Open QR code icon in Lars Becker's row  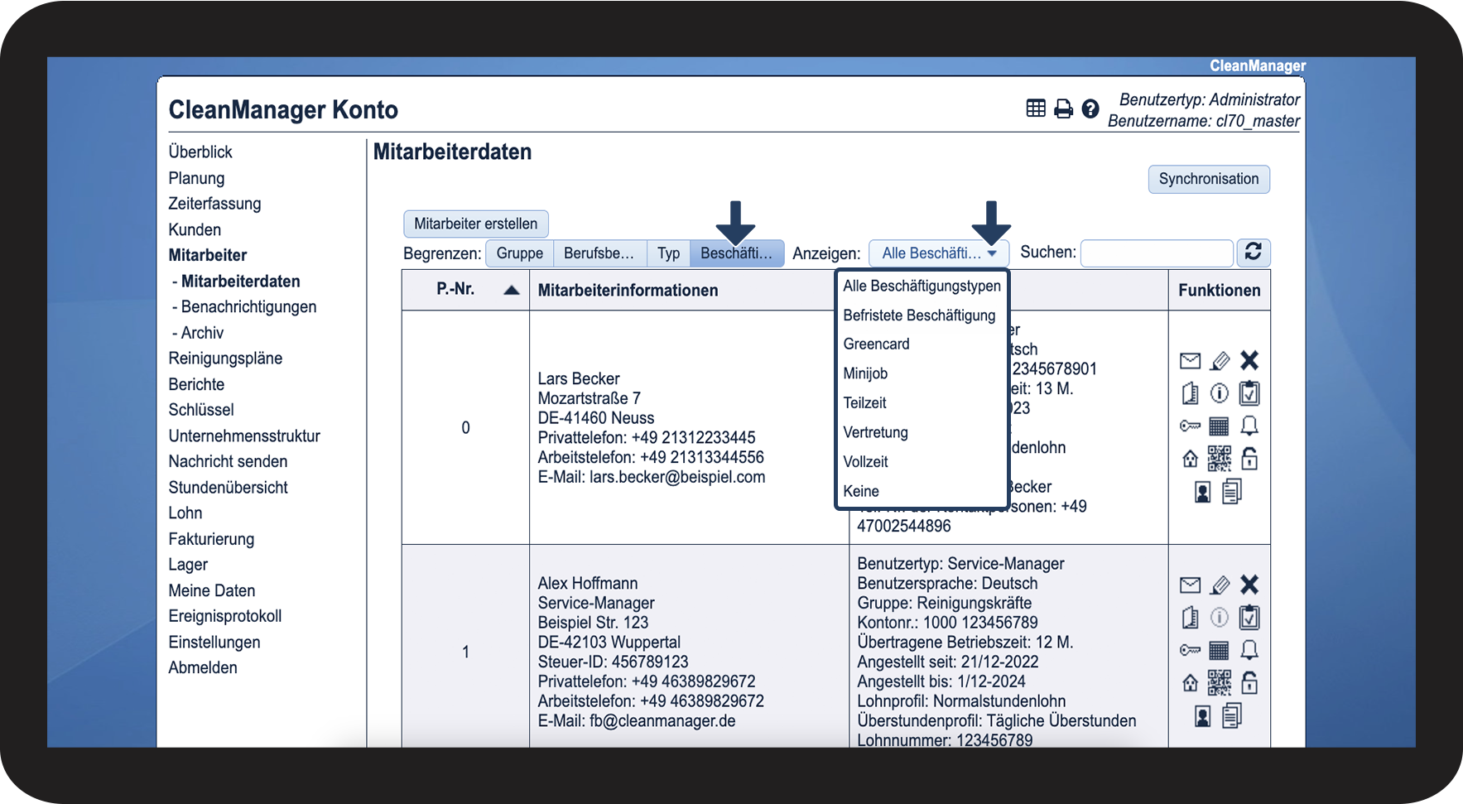(x=1219, y=458)
